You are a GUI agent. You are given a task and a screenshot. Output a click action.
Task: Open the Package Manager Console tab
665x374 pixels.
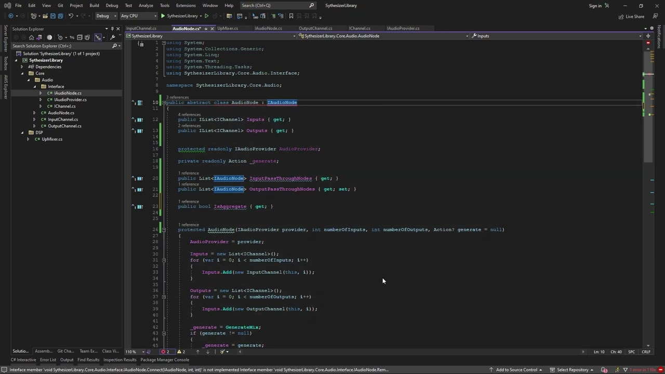165,359
